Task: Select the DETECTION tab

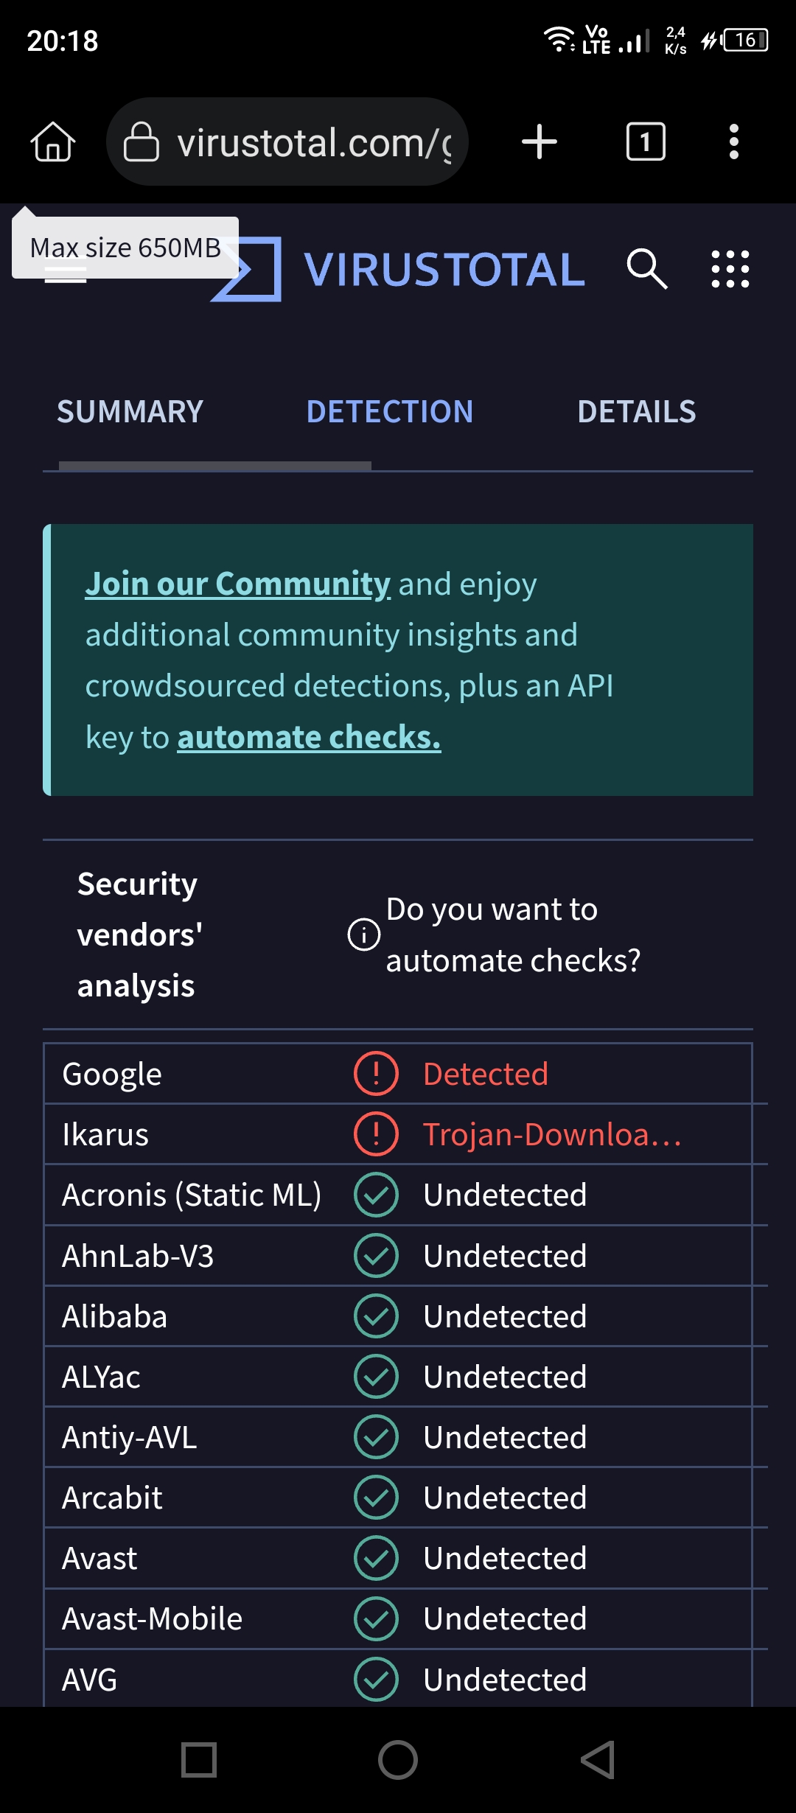Action: (389, 412)
